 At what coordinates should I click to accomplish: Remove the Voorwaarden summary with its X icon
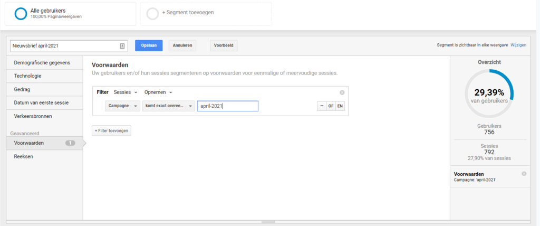pyautogui.click(x=524, y=174)
